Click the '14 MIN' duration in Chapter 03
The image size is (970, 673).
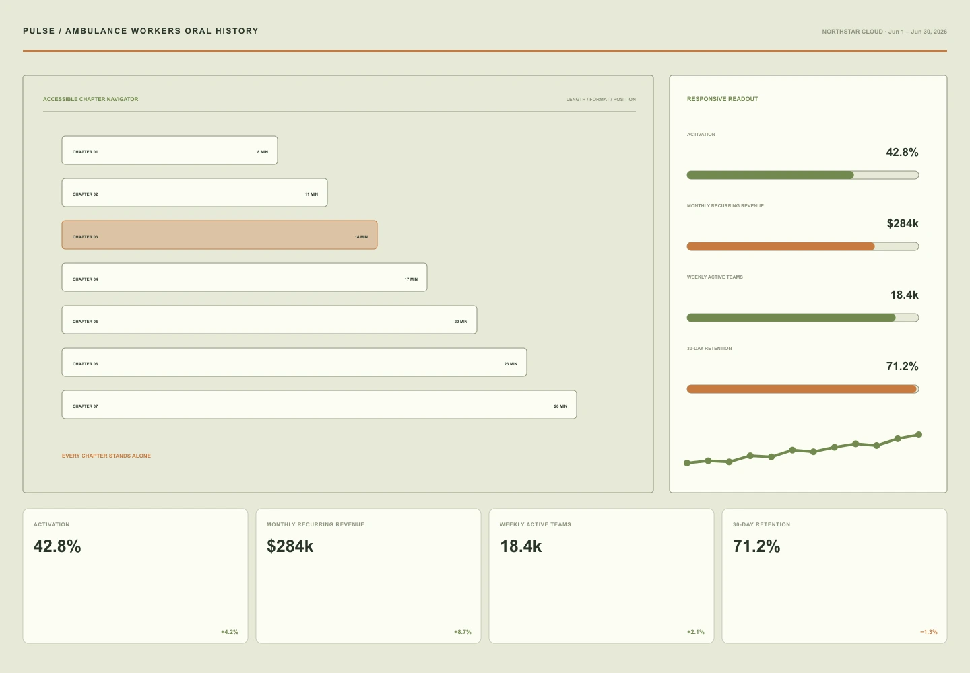pos(361,237)
